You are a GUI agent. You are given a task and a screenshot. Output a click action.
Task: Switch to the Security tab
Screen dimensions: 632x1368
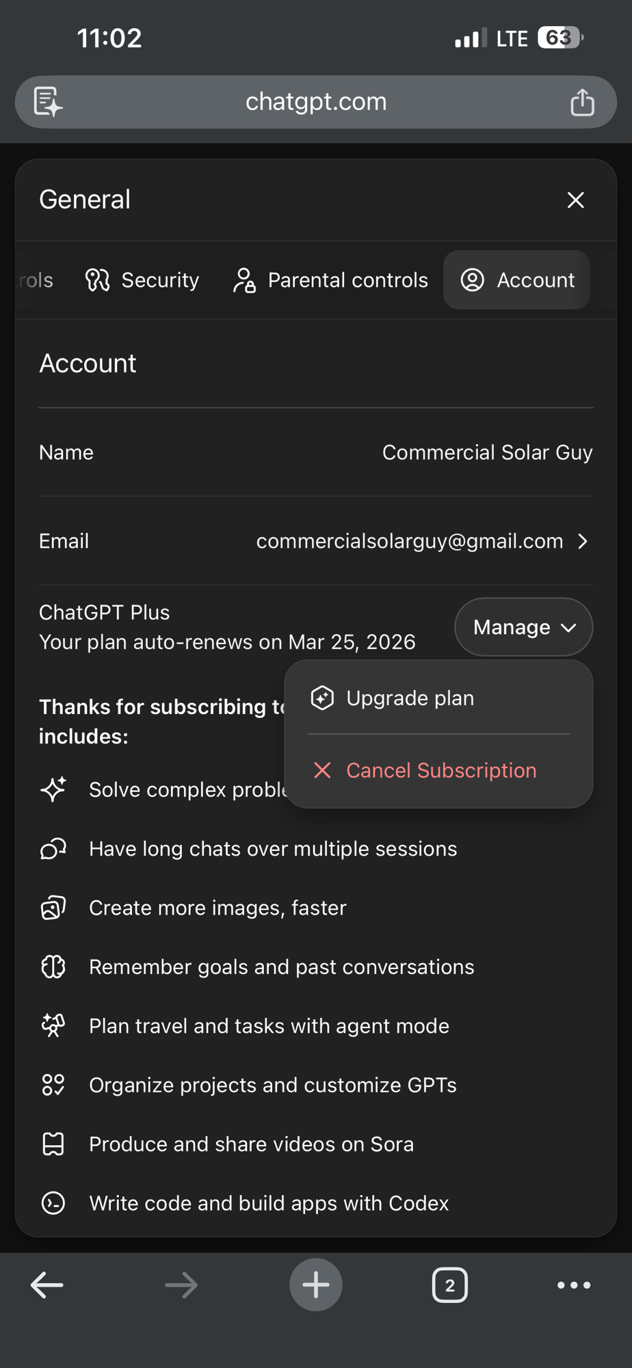point(142,280)
